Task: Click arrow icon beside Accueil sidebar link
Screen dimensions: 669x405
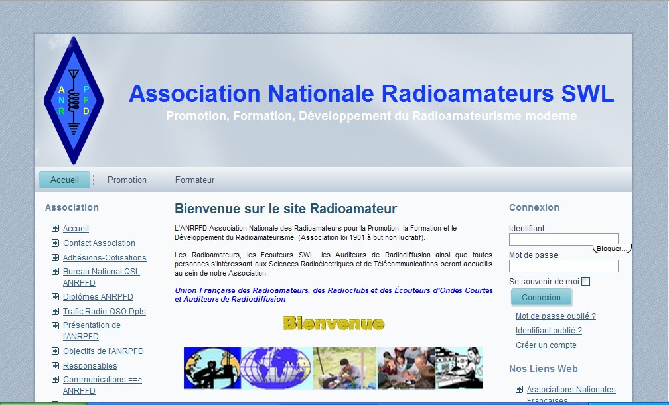Action: [x=56, y=229]
